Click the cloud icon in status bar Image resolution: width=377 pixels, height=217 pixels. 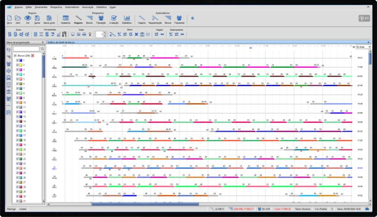click(x=367, y=209)
